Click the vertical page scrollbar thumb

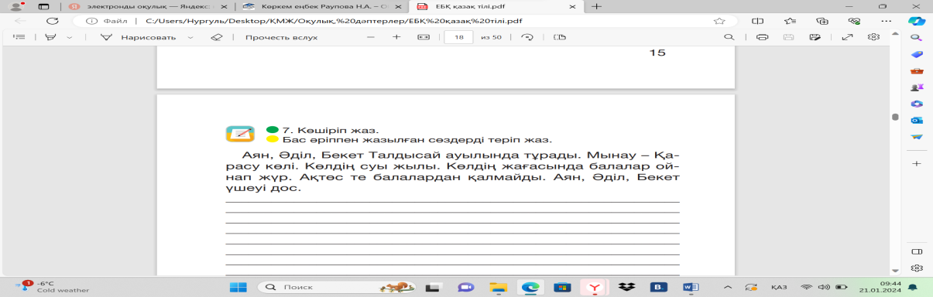[x=895, y=118]
